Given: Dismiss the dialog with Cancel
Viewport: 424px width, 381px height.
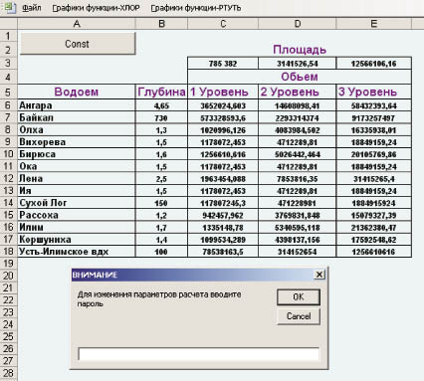Looking at the screenshot, I should 299,316.
